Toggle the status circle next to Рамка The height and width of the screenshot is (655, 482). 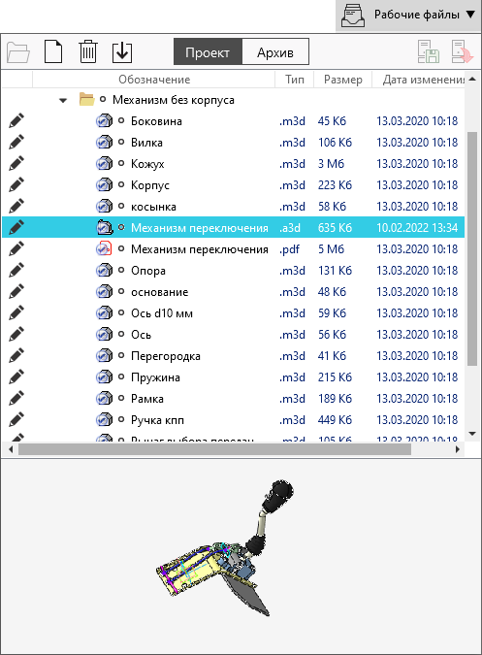point(121,398)
